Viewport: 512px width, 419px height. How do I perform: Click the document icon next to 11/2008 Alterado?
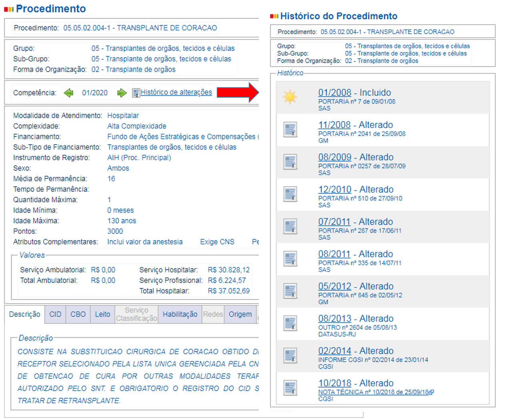[290, 130]
